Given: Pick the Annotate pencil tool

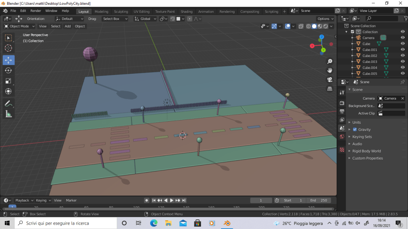Looking at the screenshot, I should 8,104.
